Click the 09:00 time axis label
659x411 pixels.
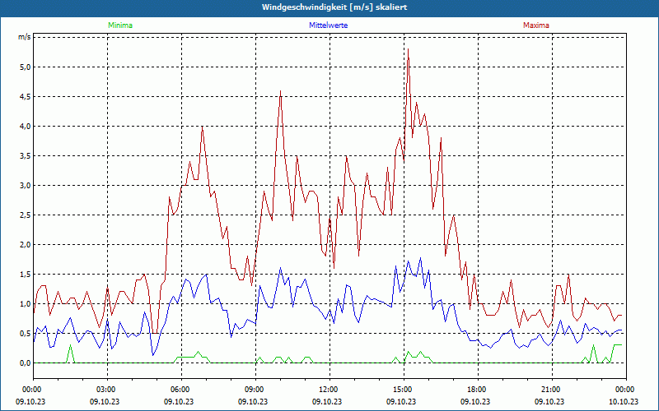[255, 389]
